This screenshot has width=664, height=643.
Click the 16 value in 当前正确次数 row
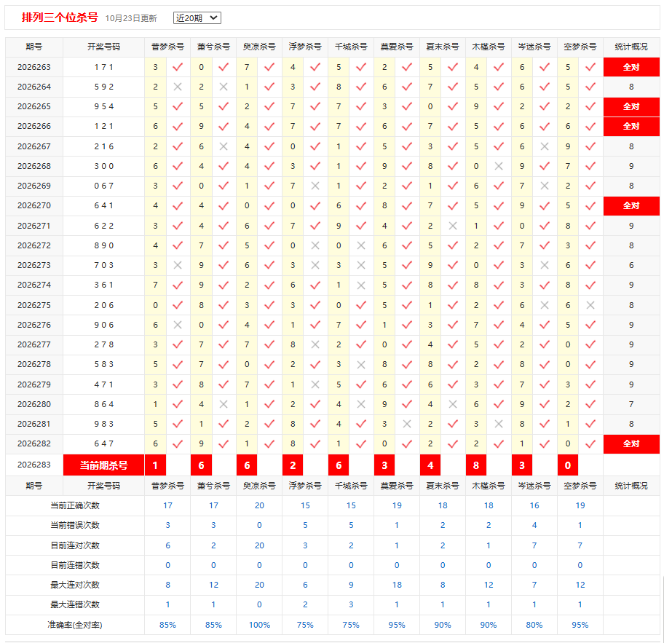pyautogui.click(x=534, y=505)
